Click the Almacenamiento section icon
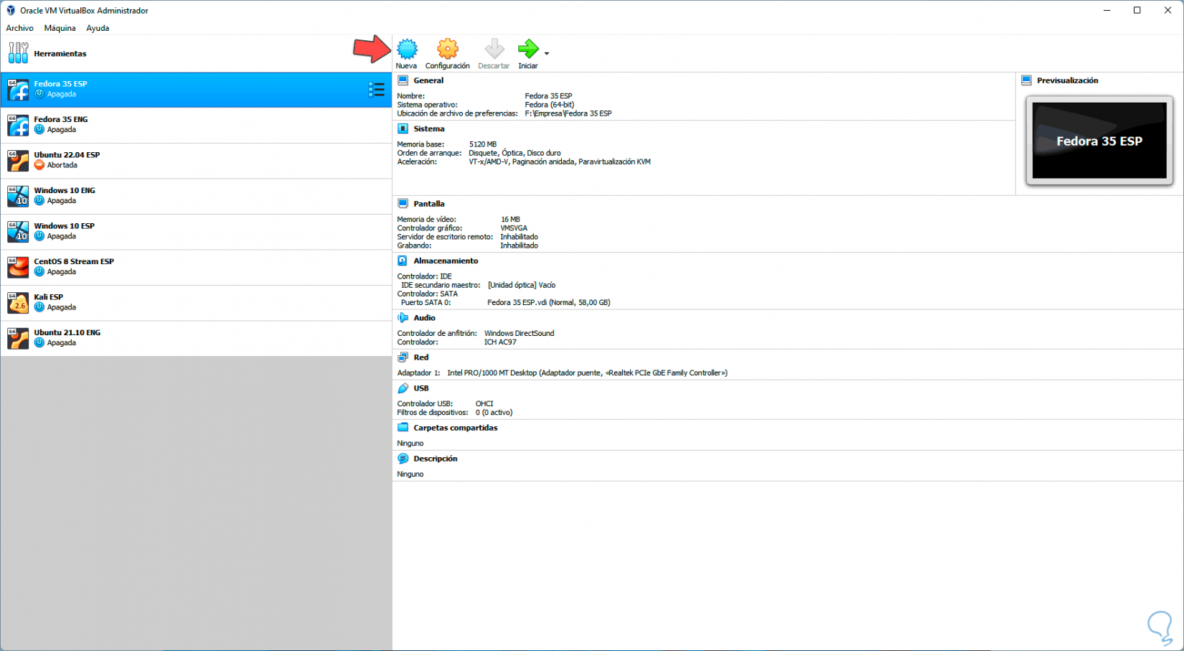The width and height of the screenshot is (1184, 651). pos(403,261)
